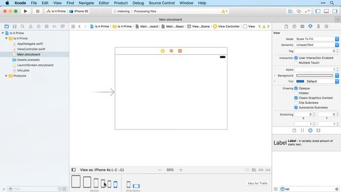Toggle the Opaque checkbox
This screenshot has height=192, width=341.
[x=296, y=89]
